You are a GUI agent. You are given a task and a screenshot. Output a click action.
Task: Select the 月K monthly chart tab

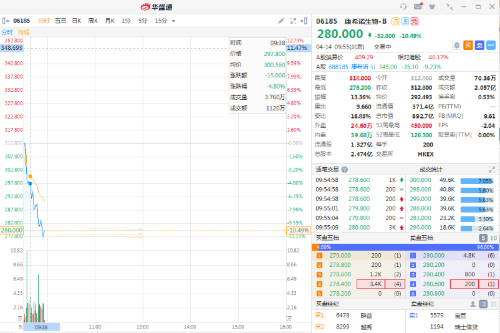[109, 21]
